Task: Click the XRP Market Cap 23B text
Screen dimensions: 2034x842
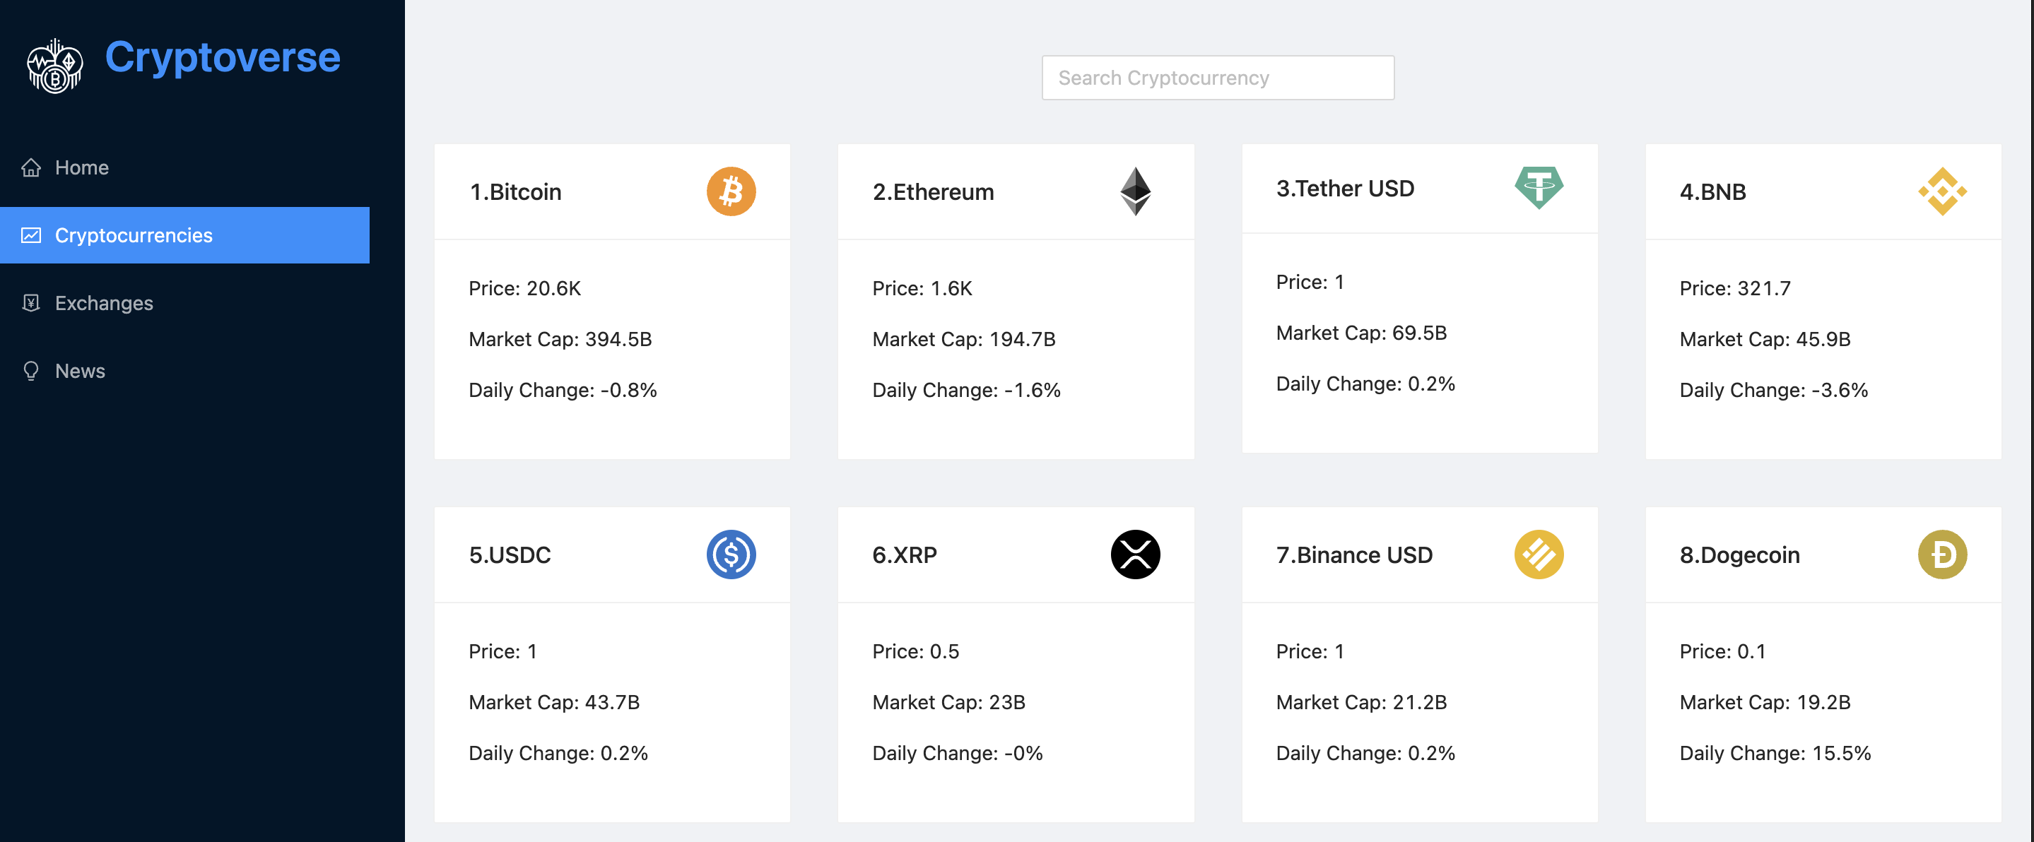Action: click(x=948, y=702)
